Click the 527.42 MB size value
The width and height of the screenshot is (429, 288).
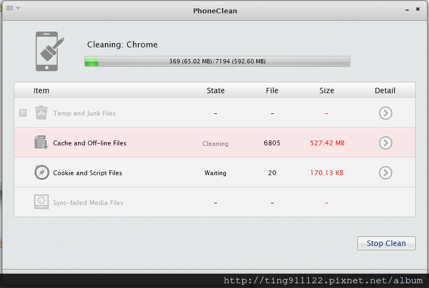coord(327,143)
